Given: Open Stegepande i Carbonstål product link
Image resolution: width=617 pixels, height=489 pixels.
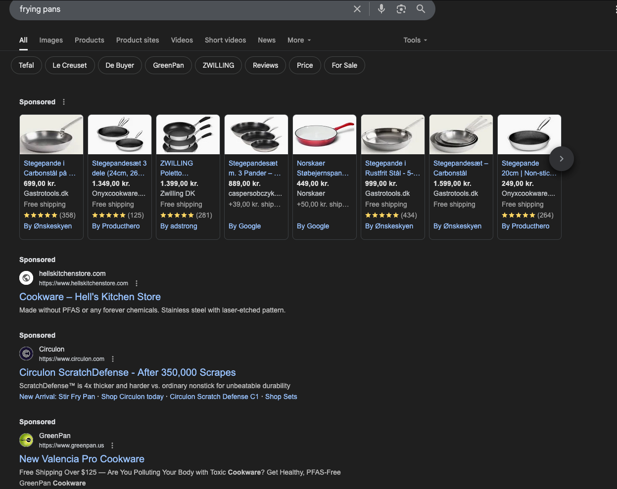Looking at the screenshot, I should coord(49,168).
